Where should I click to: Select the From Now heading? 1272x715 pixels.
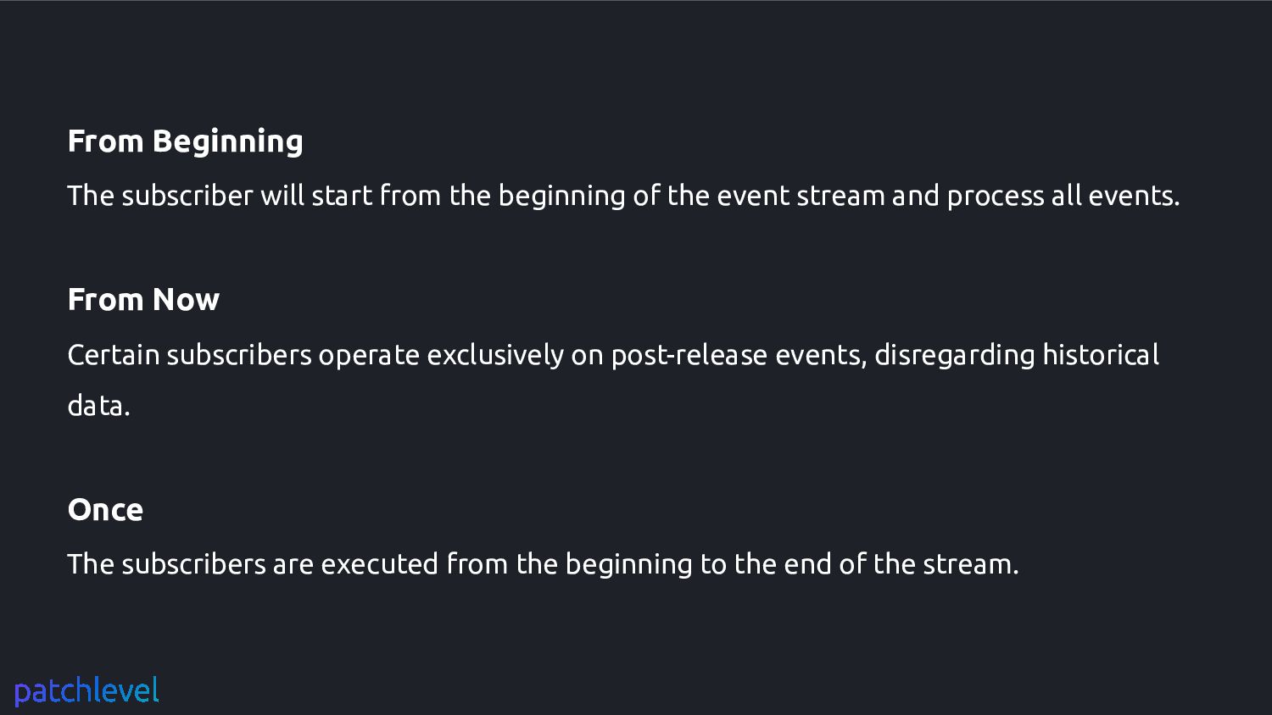(143, 300)
